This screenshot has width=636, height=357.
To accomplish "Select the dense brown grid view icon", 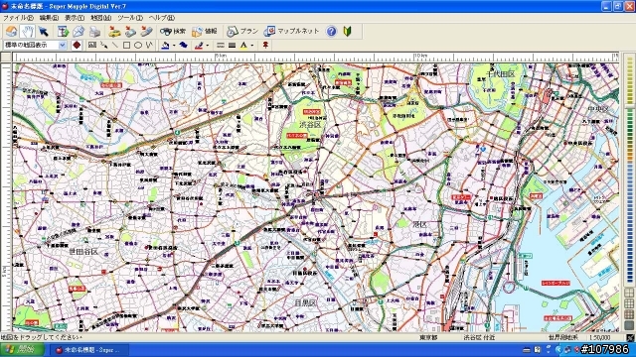I will pos(629,314).
